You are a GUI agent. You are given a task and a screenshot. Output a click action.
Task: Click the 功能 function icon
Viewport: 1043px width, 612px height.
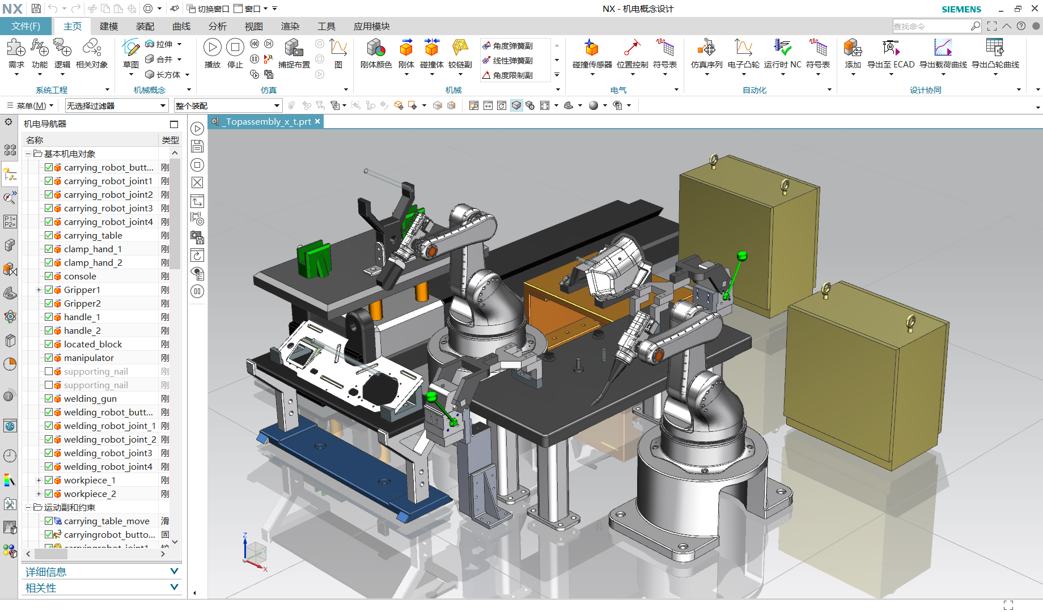(39, 48)
